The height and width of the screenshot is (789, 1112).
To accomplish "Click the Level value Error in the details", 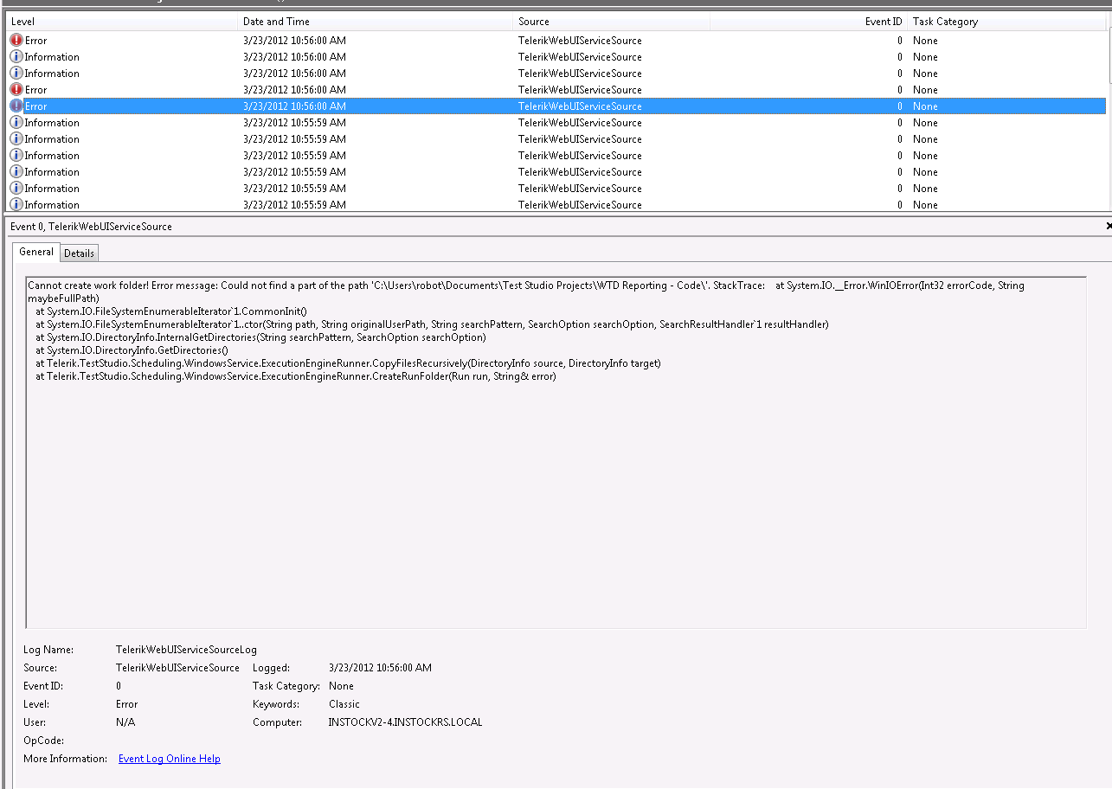I will point(127,704).
